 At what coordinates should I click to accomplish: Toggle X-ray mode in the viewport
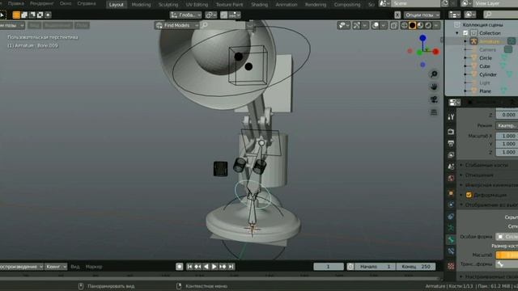tap(394, 25)
